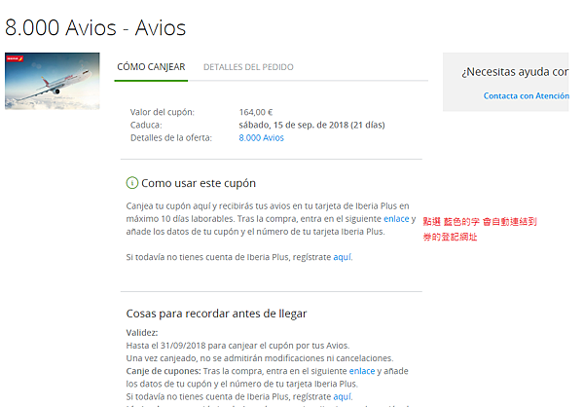Click the Cosas para recordar antes de llegar heading
The image size is (584, 407).
pyautogui.click(x=216, y=314)
